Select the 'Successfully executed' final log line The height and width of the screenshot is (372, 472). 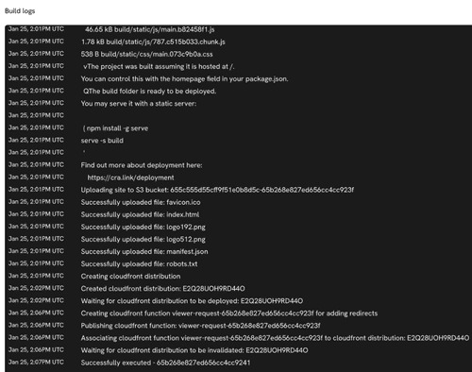[165, 363]
